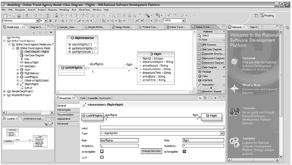
Task: Collapse the Online Travel Agency project node
Action: click(4, 41)
